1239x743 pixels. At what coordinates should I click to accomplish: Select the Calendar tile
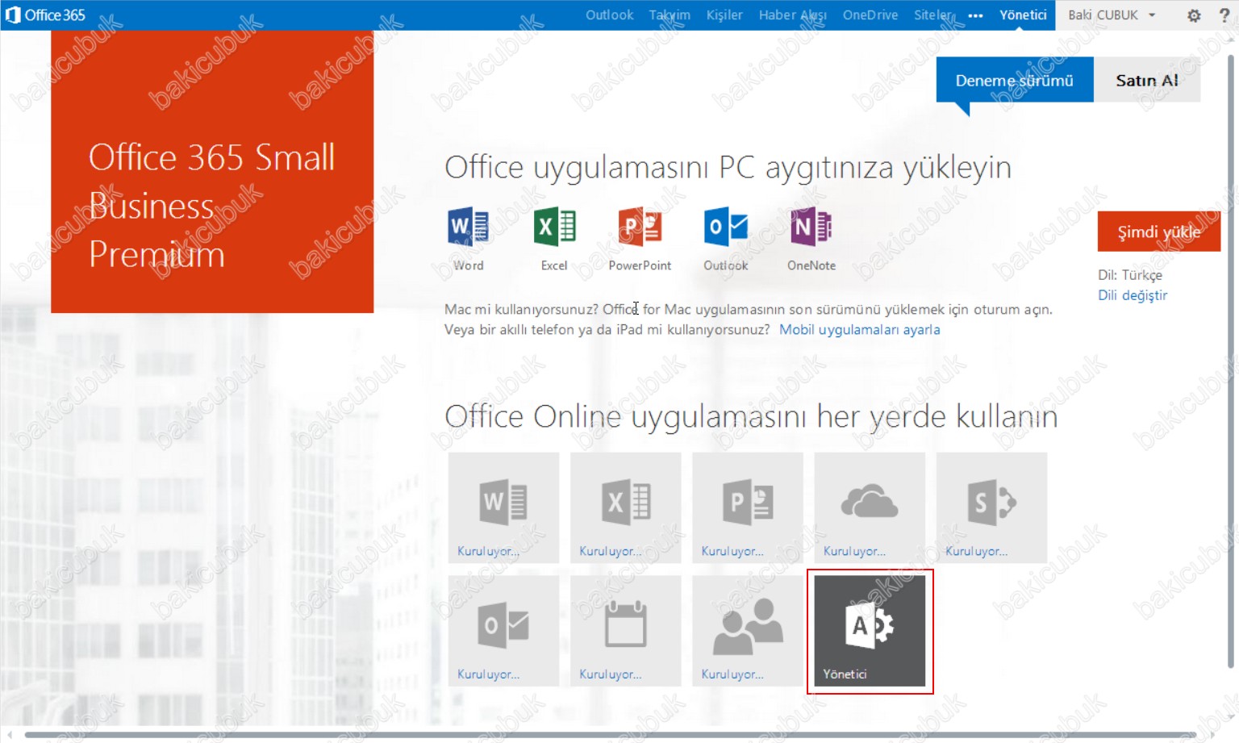pos(625,630)
